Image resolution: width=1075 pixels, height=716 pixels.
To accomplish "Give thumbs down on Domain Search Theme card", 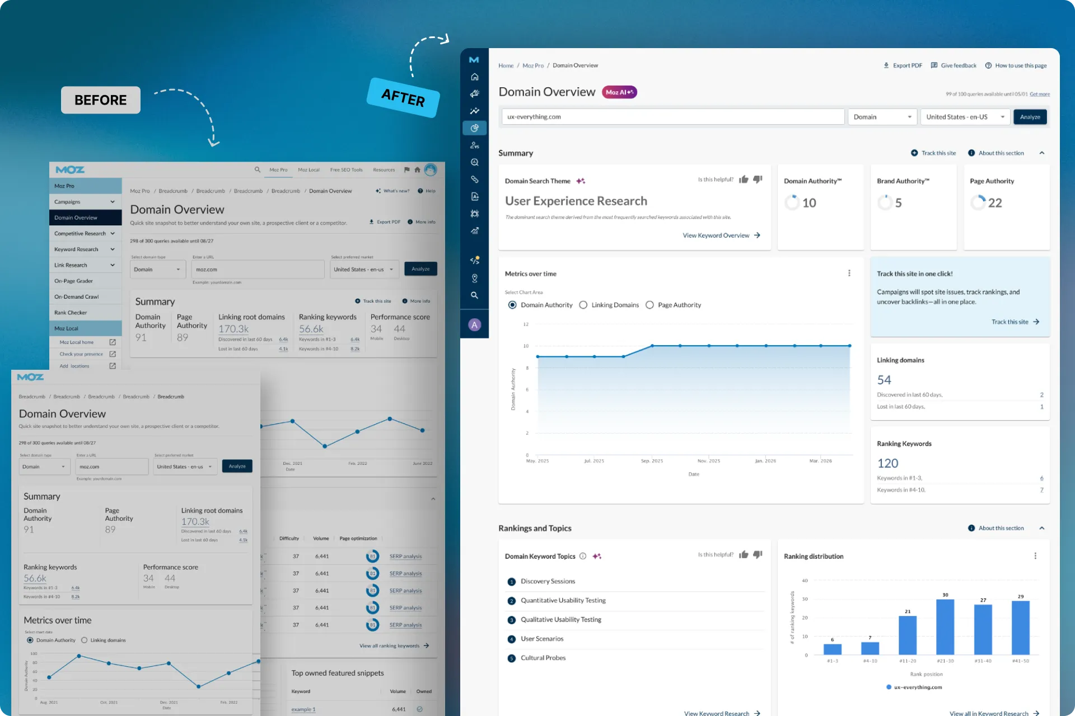I will [x=758, y=180].
